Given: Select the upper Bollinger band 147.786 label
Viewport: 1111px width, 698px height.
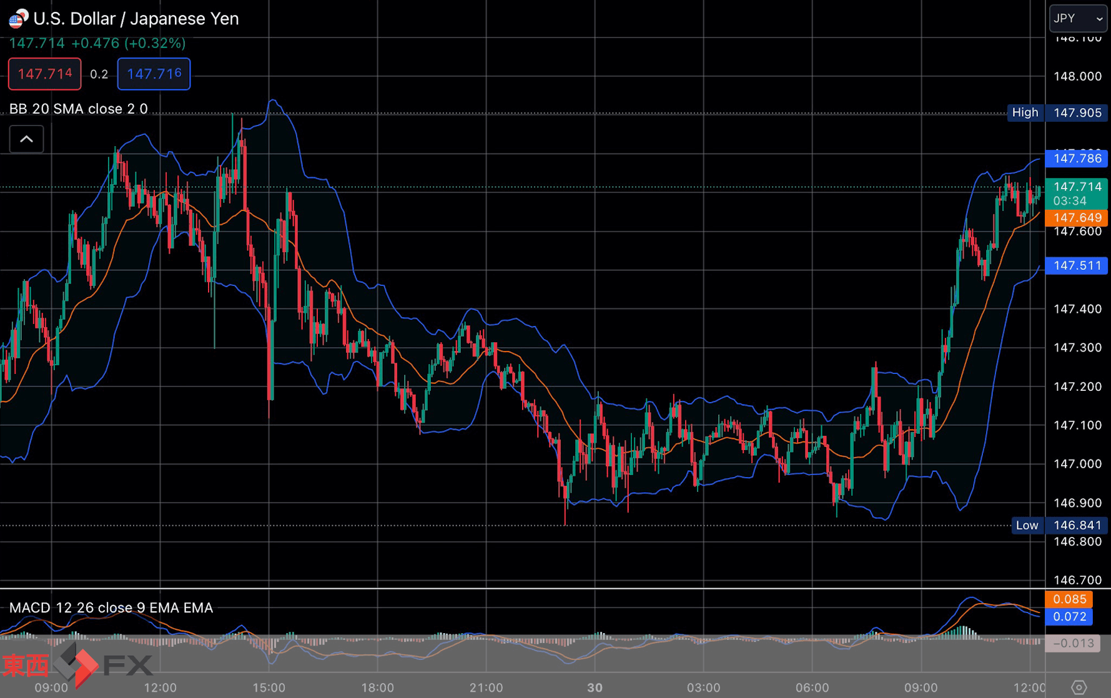Looking at the screenshot, I should (x=1077, y=159).
